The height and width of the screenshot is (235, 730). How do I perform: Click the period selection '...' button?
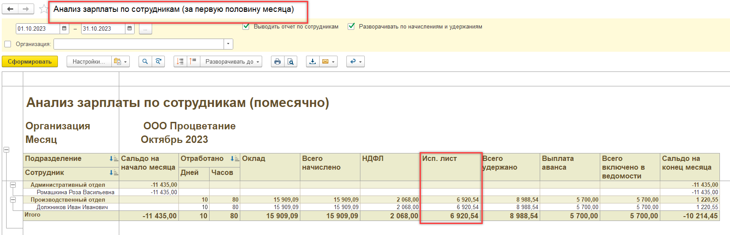145,28
